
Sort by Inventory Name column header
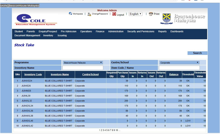[x=60, y=74]
